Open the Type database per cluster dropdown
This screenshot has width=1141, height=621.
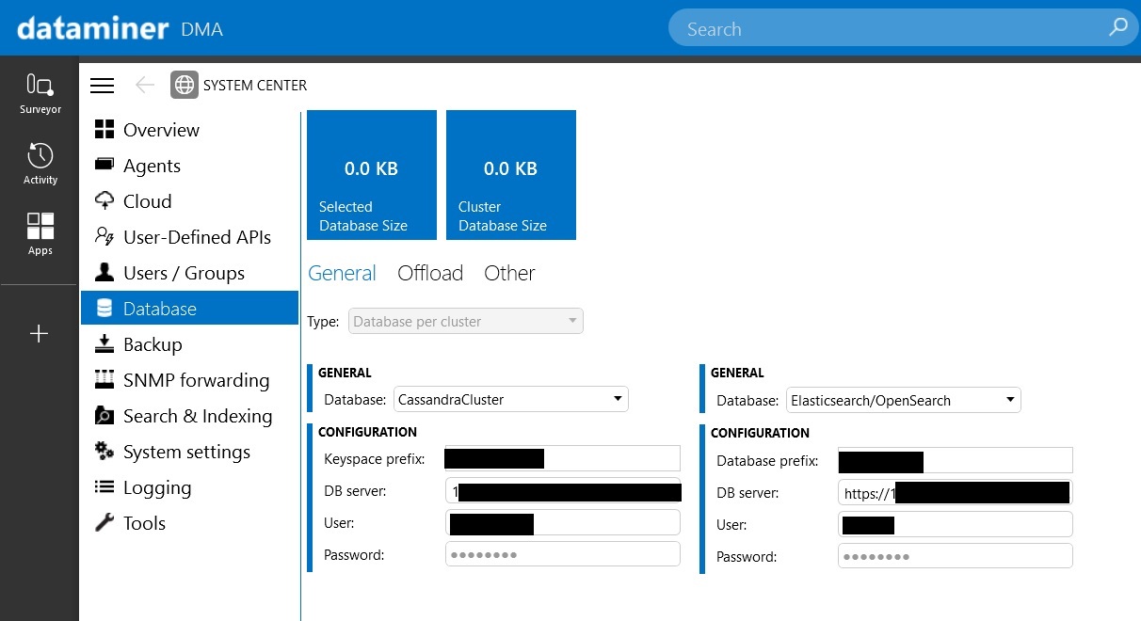[x=466, y=321]
